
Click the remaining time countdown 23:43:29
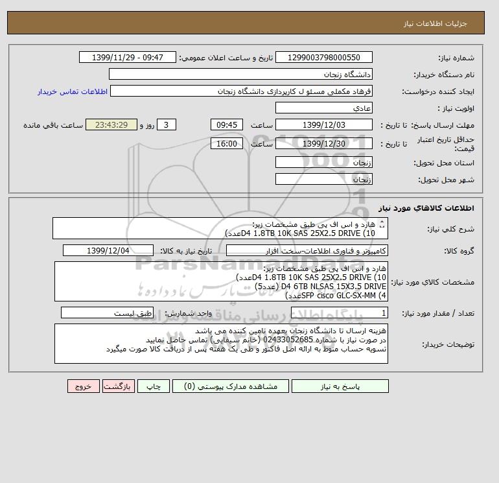click(111, 125)
